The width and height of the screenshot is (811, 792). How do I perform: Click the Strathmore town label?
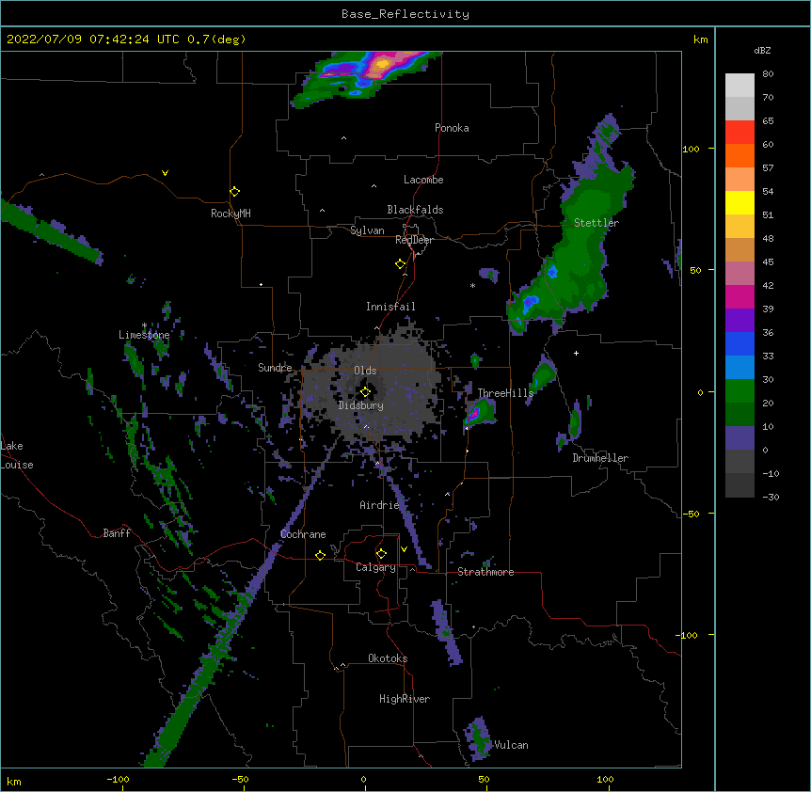click(485, 572)
